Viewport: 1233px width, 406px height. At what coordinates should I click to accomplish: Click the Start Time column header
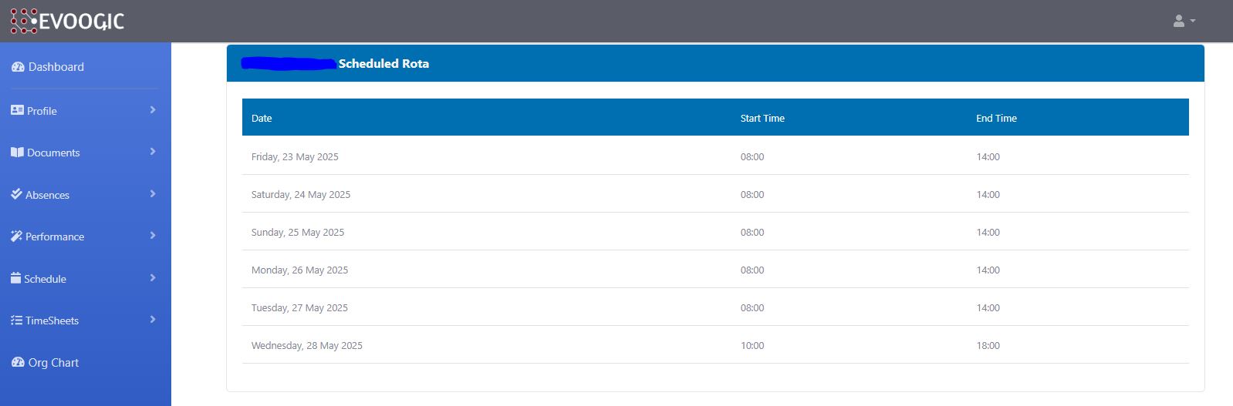(762, 118)
